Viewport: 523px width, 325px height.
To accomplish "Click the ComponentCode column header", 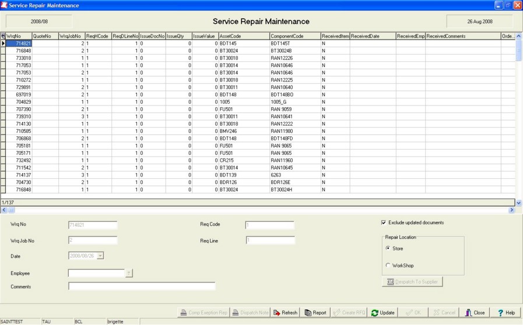I will click(x=295, y=36).
